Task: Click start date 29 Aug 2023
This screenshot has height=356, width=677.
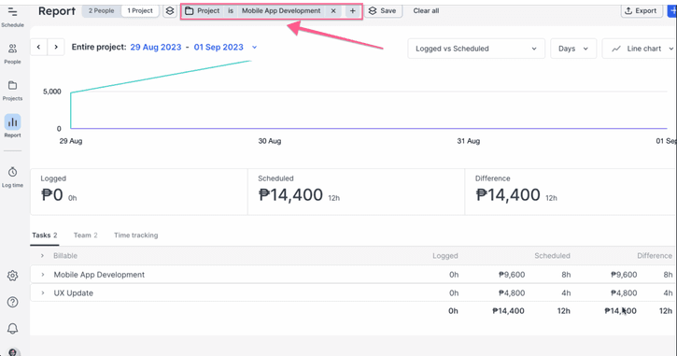Action: (156, 47)
